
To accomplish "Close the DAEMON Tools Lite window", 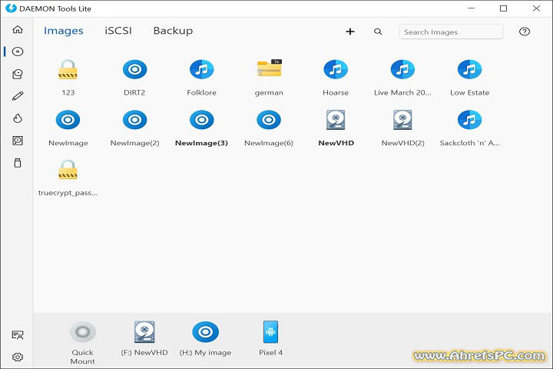I will (536, 8).
